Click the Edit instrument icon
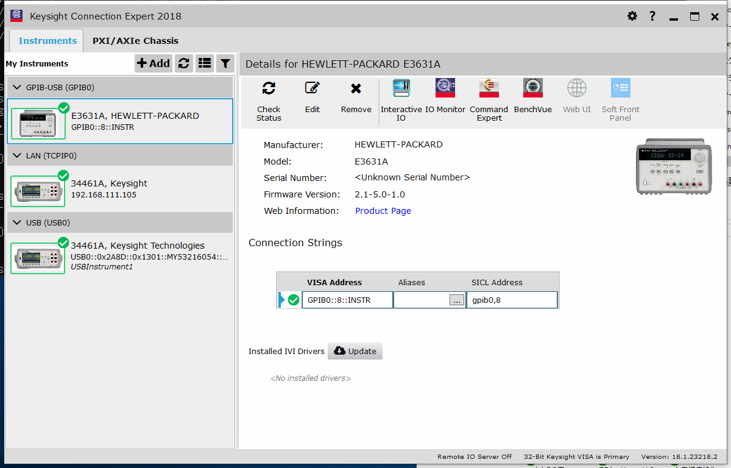The width and height of the screenshot is (731, 468). click(312, 89)
